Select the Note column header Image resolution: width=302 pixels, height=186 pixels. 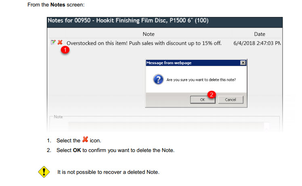149,34
